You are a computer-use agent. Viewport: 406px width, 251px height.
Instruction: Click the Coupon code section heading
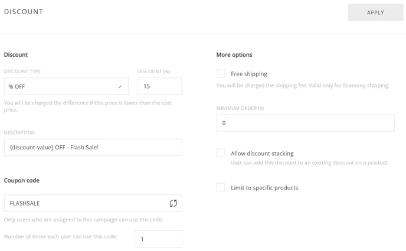point(22,180)
